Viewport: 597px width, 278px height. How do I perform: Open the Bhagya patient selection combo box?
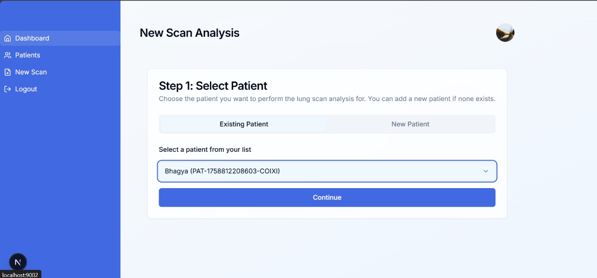pos(322,171)
